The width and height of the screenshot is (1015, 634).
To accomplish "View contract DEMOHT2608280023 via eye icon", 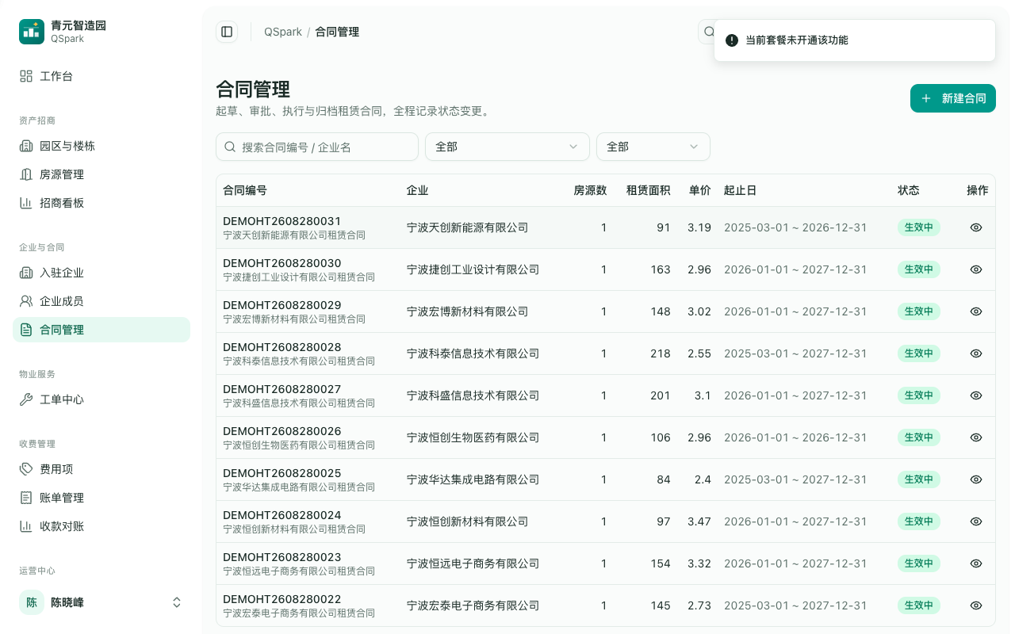I will coord(976,563).
